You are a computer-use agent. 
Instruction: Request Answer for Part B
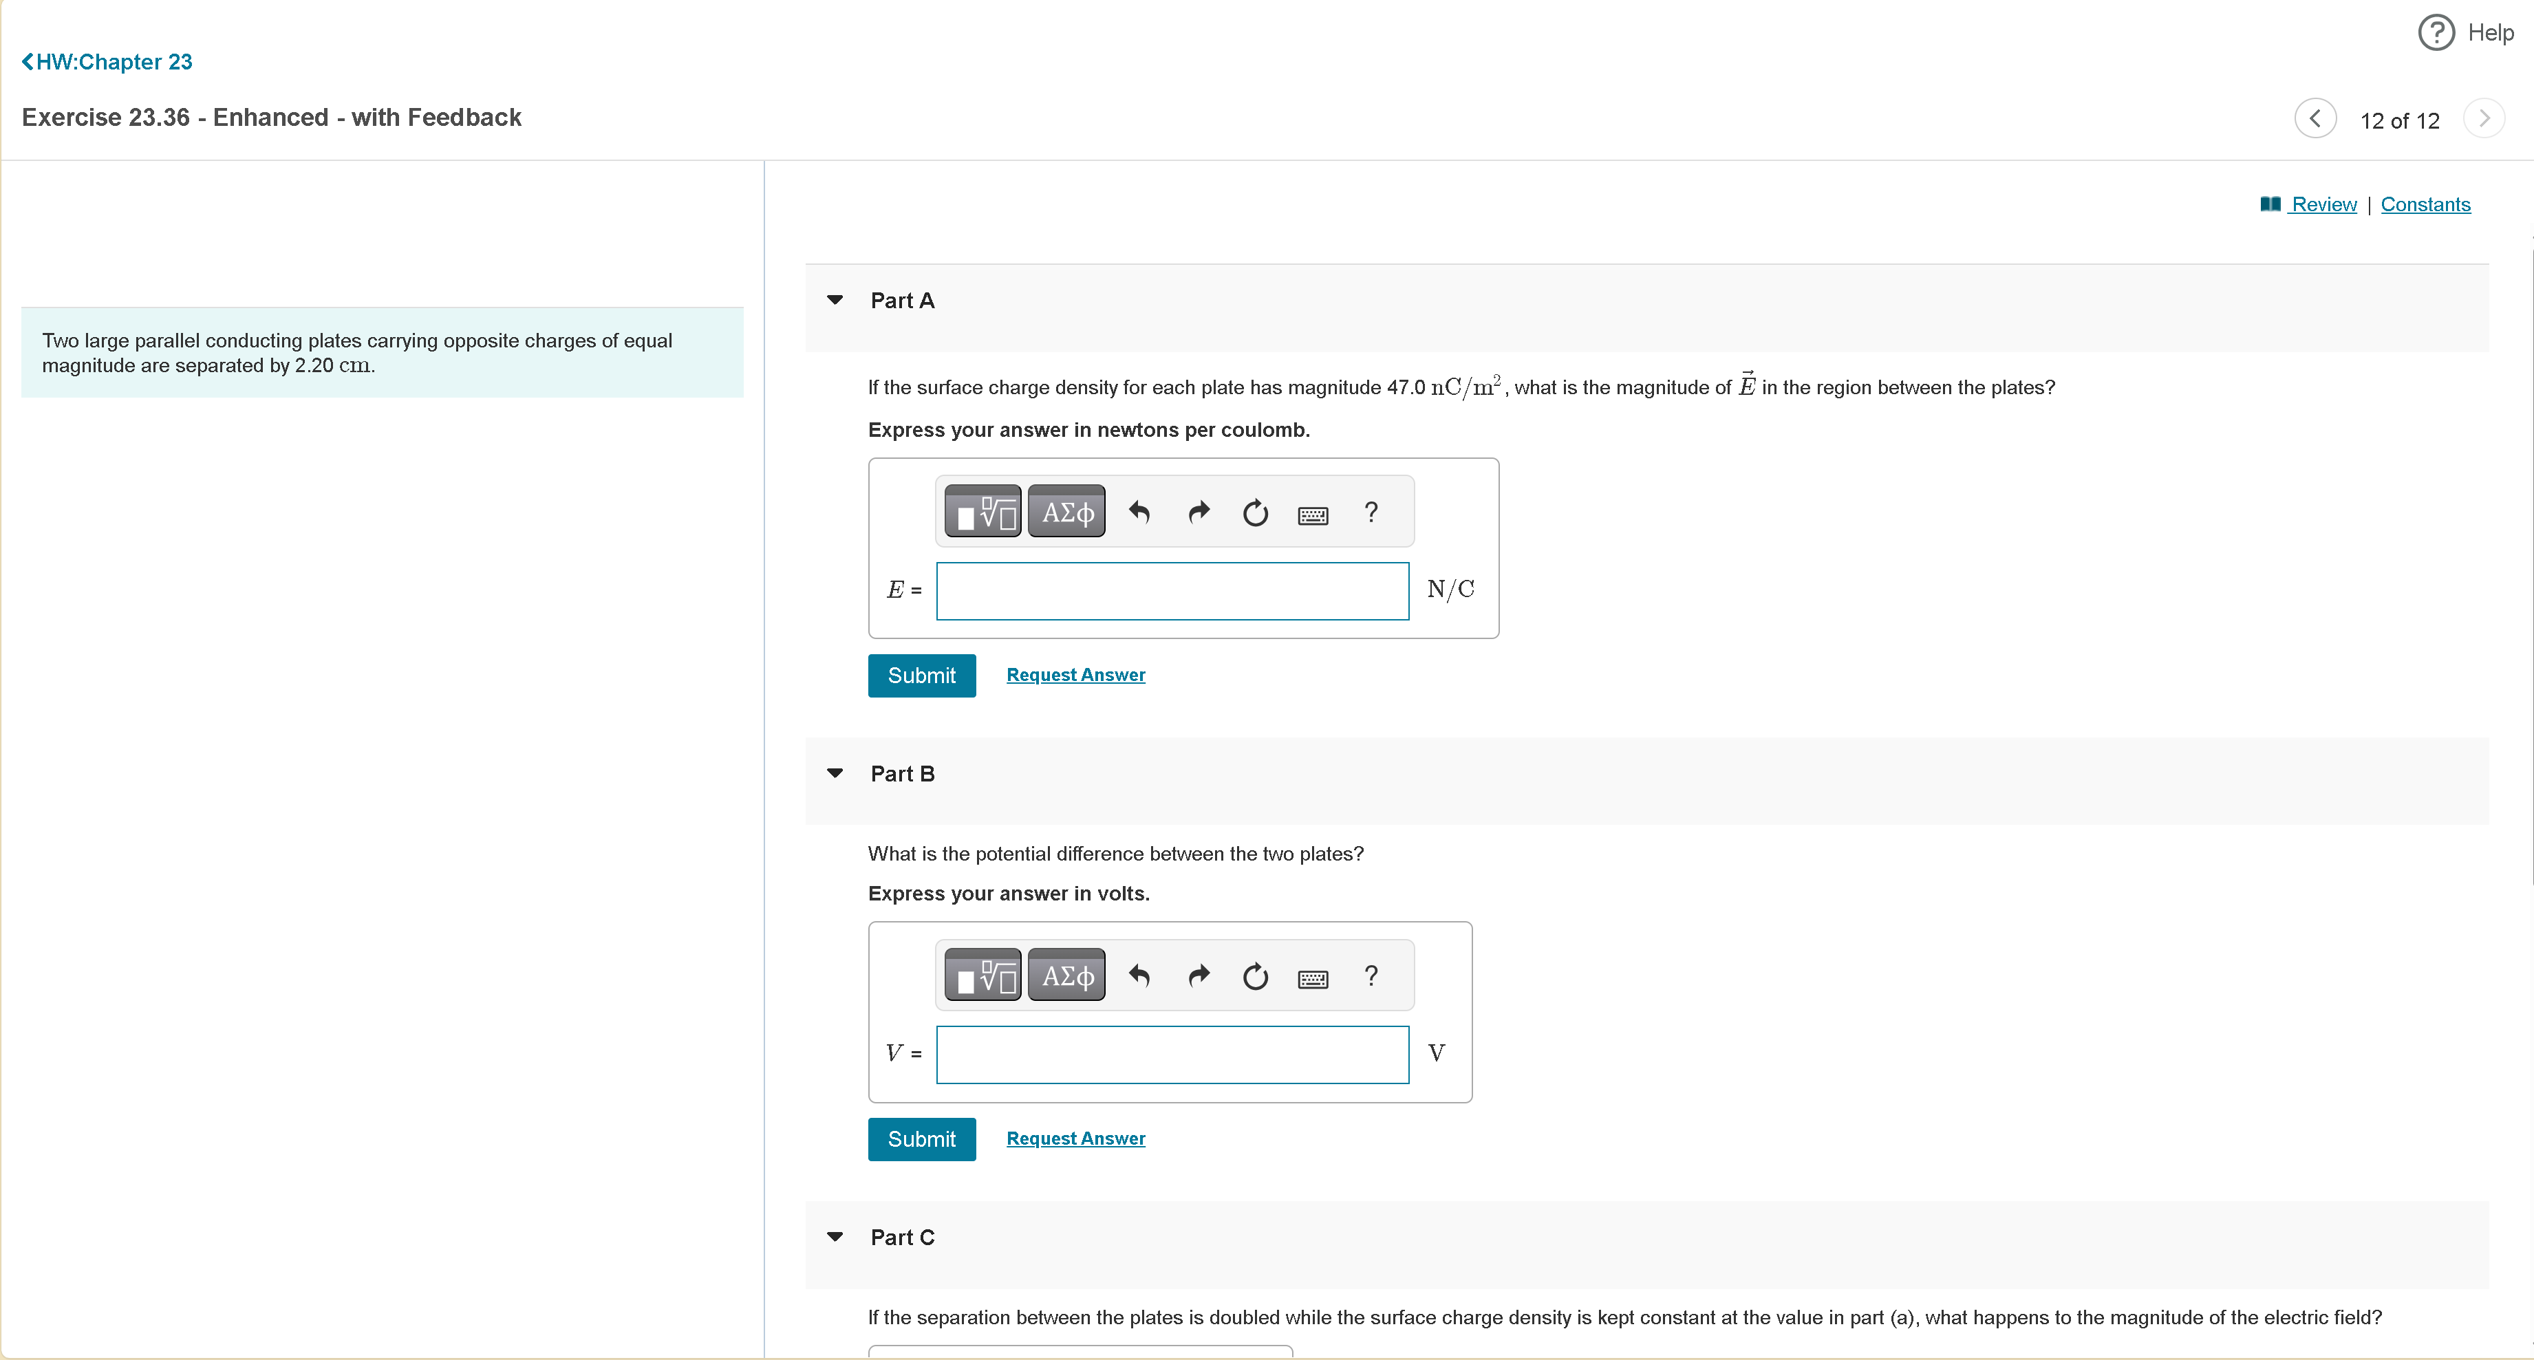1075,1138
